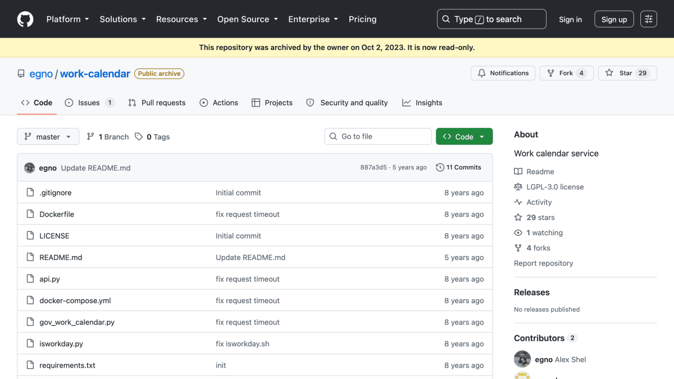The width and height of the screenshot is (674, 379).
Task: Open the master branch dropdown
Action: tap(48, 136)
